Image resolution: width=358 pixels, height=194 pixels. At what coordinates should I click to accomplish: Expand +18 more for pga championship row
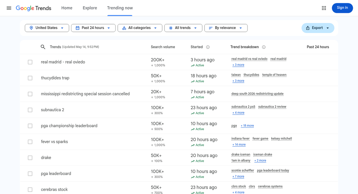(247, 126)
